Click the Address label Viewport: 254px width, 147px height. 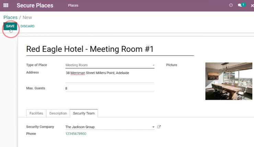(x=32, y=72)
